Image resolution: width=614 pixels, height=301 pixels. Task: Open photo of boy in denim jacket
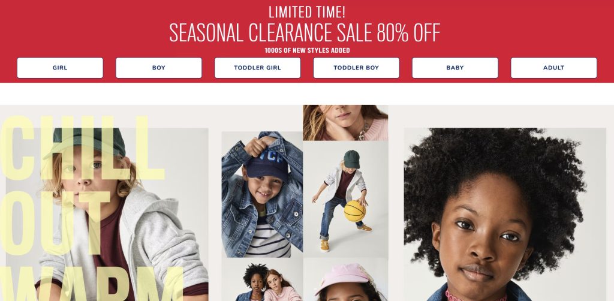click(x=262, y=194)
